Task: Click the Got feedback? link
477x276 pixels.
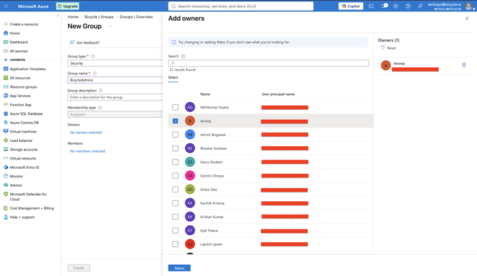Action: click(85, 43)
